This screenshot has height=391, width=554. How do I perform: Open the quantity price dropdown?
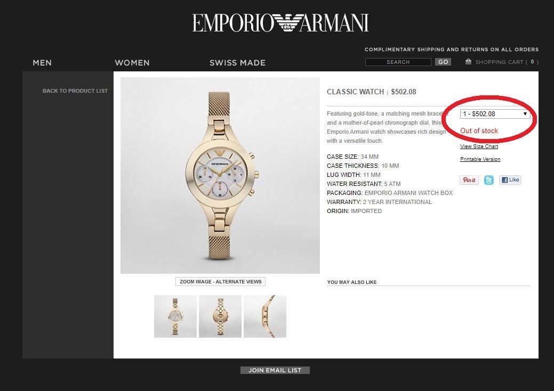[x=495, y=114]
